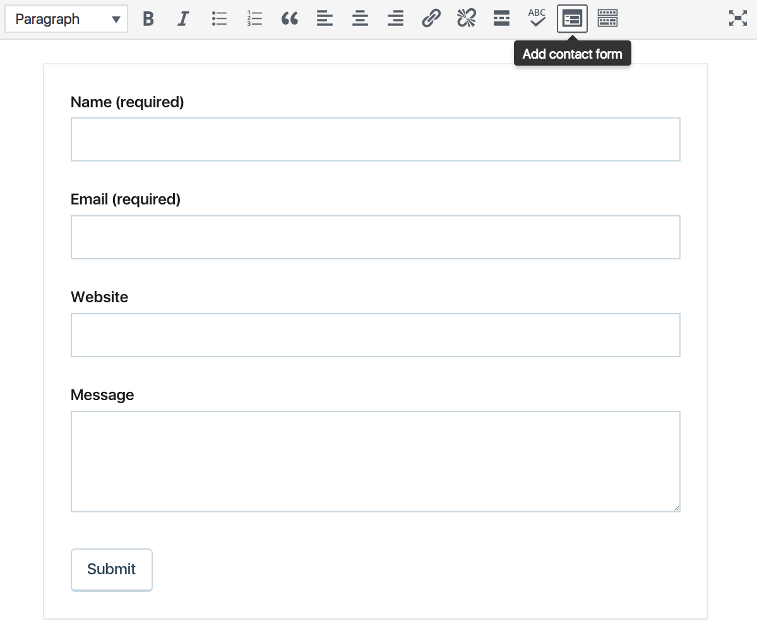Image resolution: width=757 pixels, height=626 pixels.
Task: Align text right
Action: pos(395,19)
